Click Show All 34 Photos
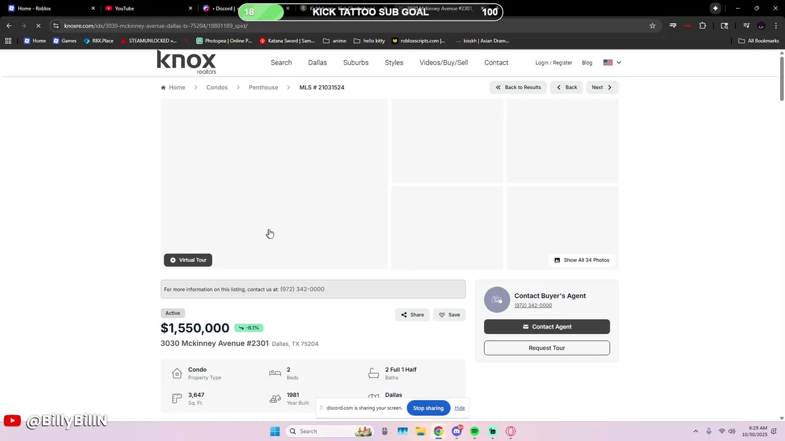785x441 pixels. (581, 260)
